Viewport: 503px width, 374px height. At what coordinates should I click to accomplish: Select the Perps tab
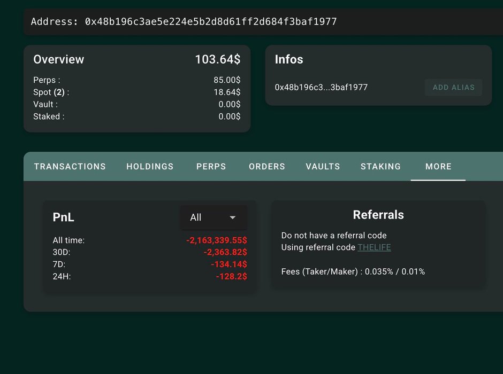[211, 167]
